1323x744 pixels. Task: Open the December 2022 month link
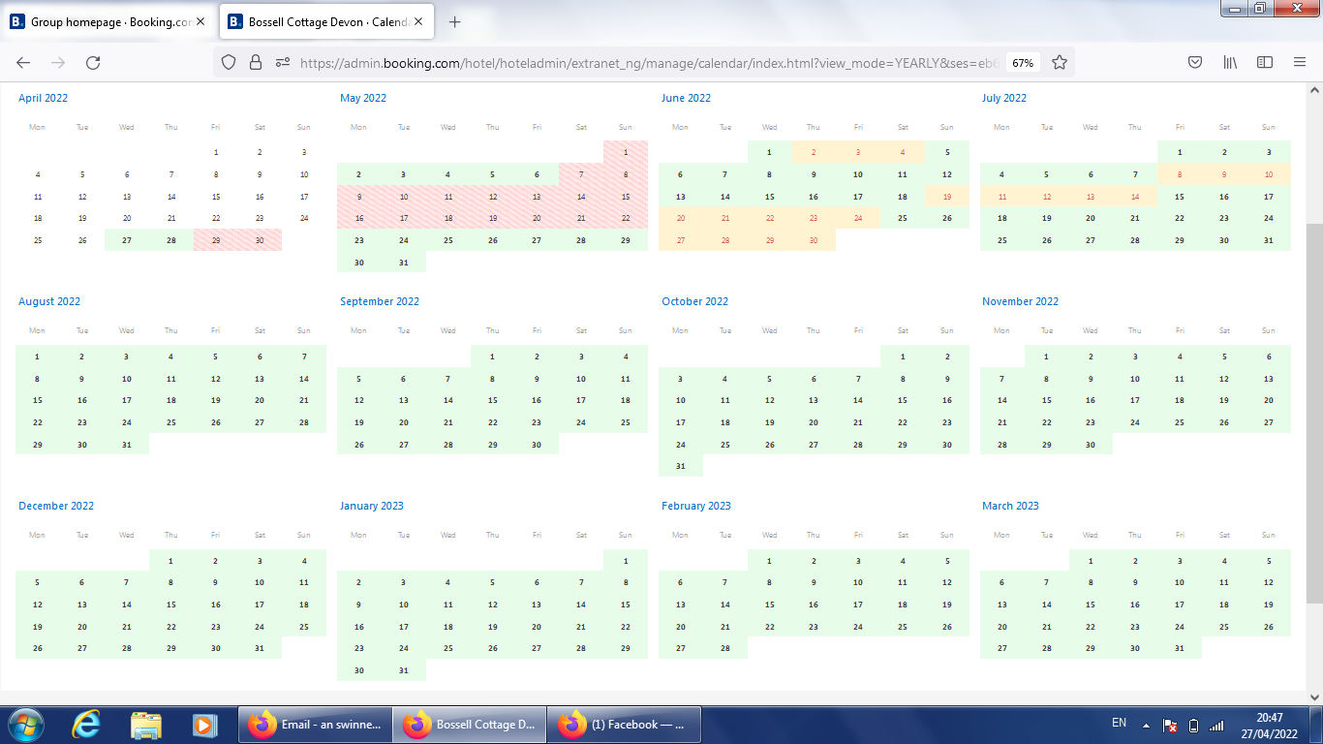click(x=56, y=506)
